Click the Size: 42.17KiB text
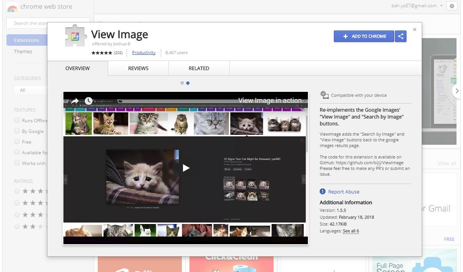This screenshot has width=463, height=272. point(333,224)
